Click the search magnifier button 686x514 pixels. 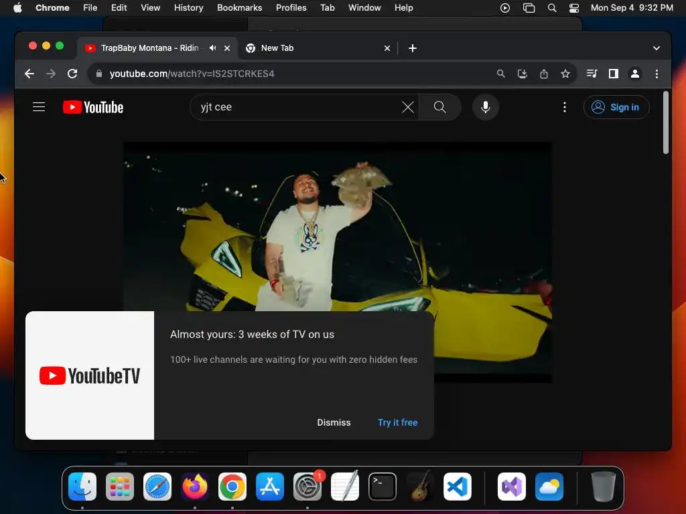coord(439,107)
